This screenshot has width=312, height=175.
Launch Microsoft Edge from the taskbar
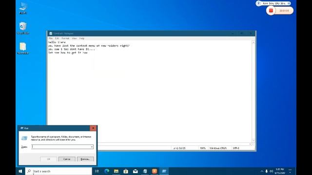pos(107,171)
